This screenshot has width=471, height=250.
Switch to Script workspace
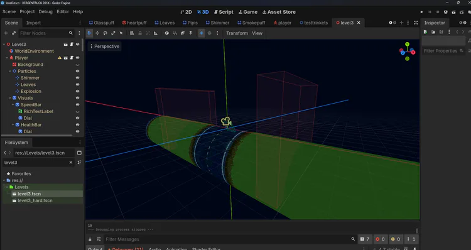(224, 12)
